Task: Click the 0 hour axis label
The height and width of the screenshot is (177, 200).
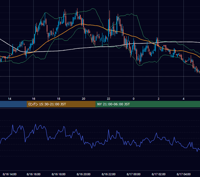Action: pyautogui.click(x=134, y=99)
